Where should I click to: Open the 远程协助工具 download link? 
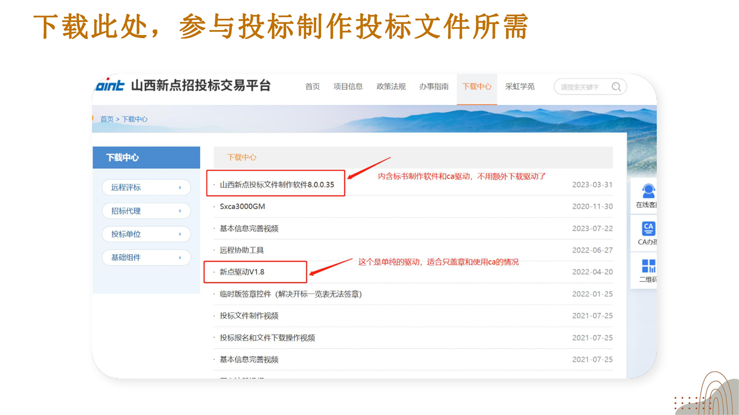pyautogui.click(x=242, y=250)
